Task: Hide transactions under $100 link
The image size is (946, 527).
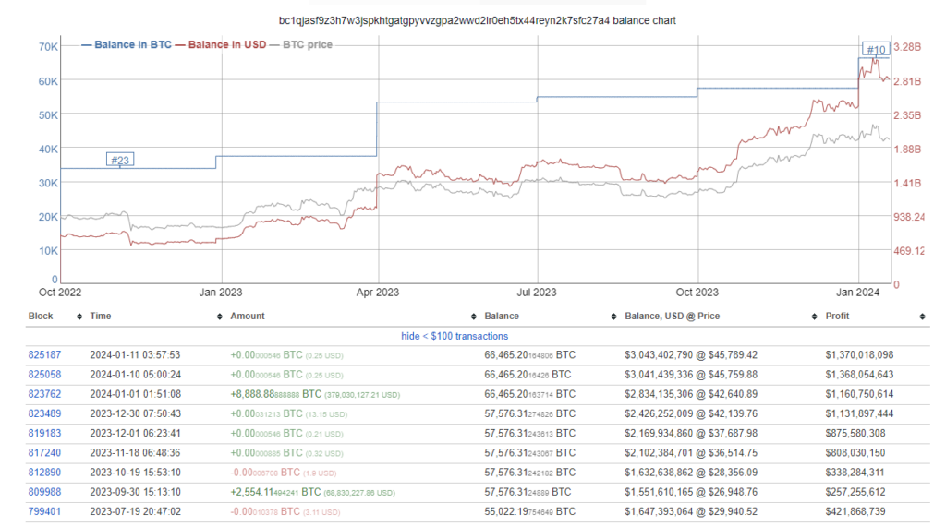Action: [455, 337]
